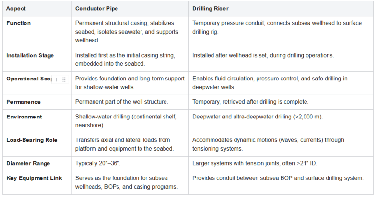Click the text format T icon
This screenshot has width=376, height=197.
point(56,79)
